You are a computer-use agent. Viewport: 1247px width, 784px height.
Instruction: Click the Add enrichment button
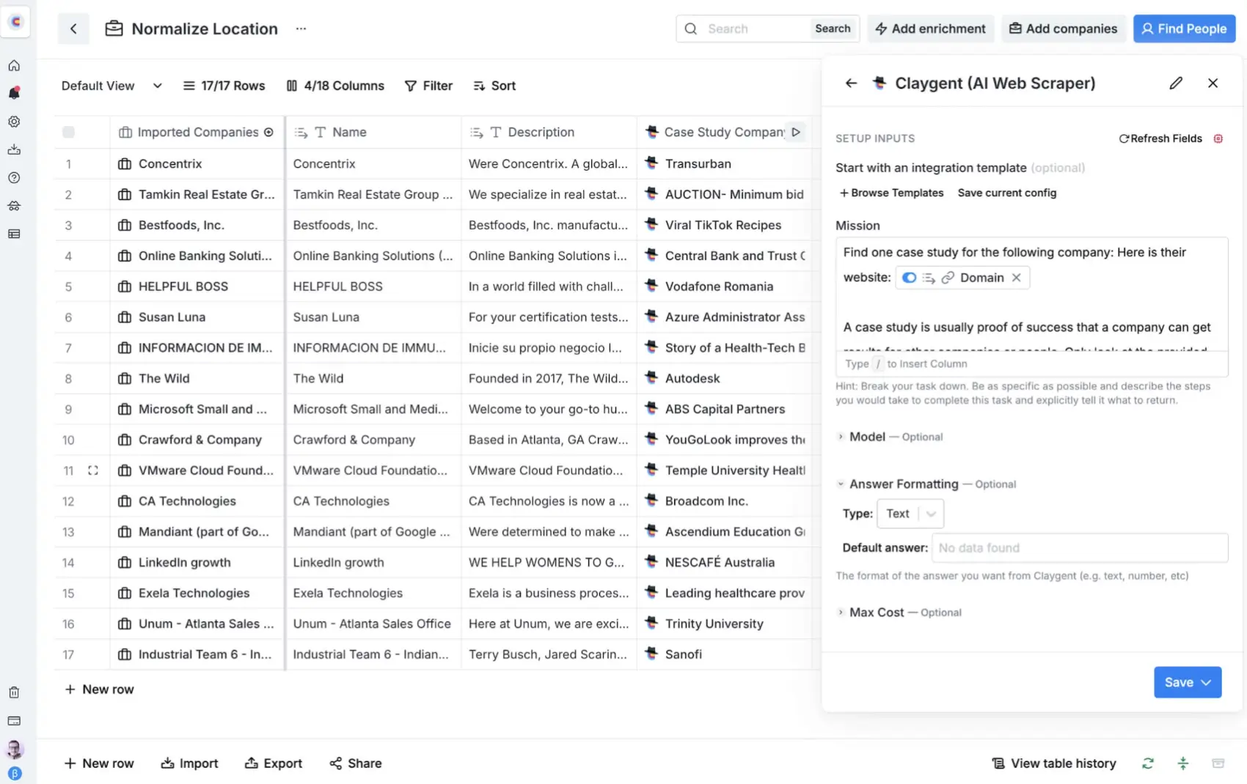pos(931,29)
